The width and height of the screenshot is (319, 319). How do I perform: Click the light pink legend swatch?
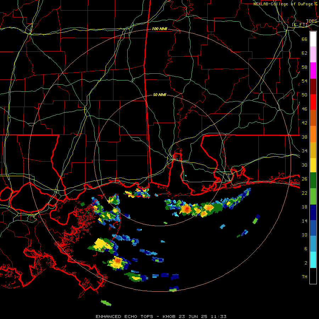(313, 55)
